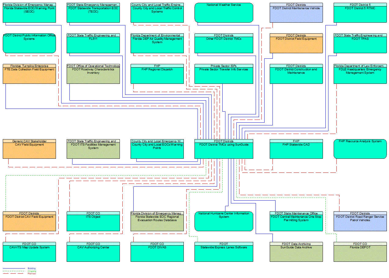This screenshot has height=278, width=389.
Task: Open FDOT District Construction and Maintenance
Action: pos(296,74)
